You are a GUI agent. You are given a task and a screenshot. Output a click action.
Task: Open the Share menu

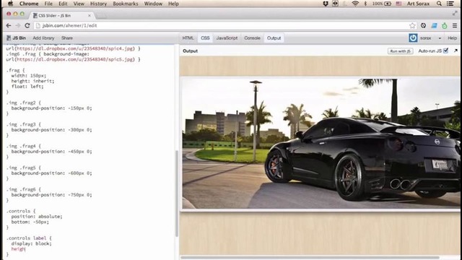click(x=67, y=38)
